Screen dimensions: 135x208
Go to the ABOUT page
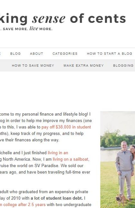37,54
